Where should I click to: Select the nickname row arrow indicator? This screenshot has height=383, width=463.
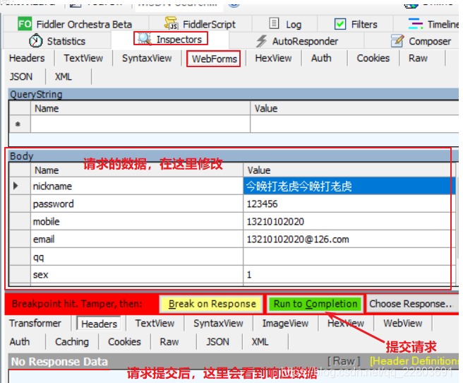(16, 186)
